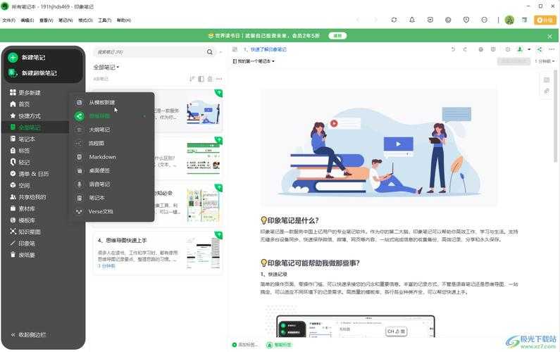This screenshot has height=352, width=560.
Task: Open the 笔记(N) menu
Action: (x=66, y=20)
